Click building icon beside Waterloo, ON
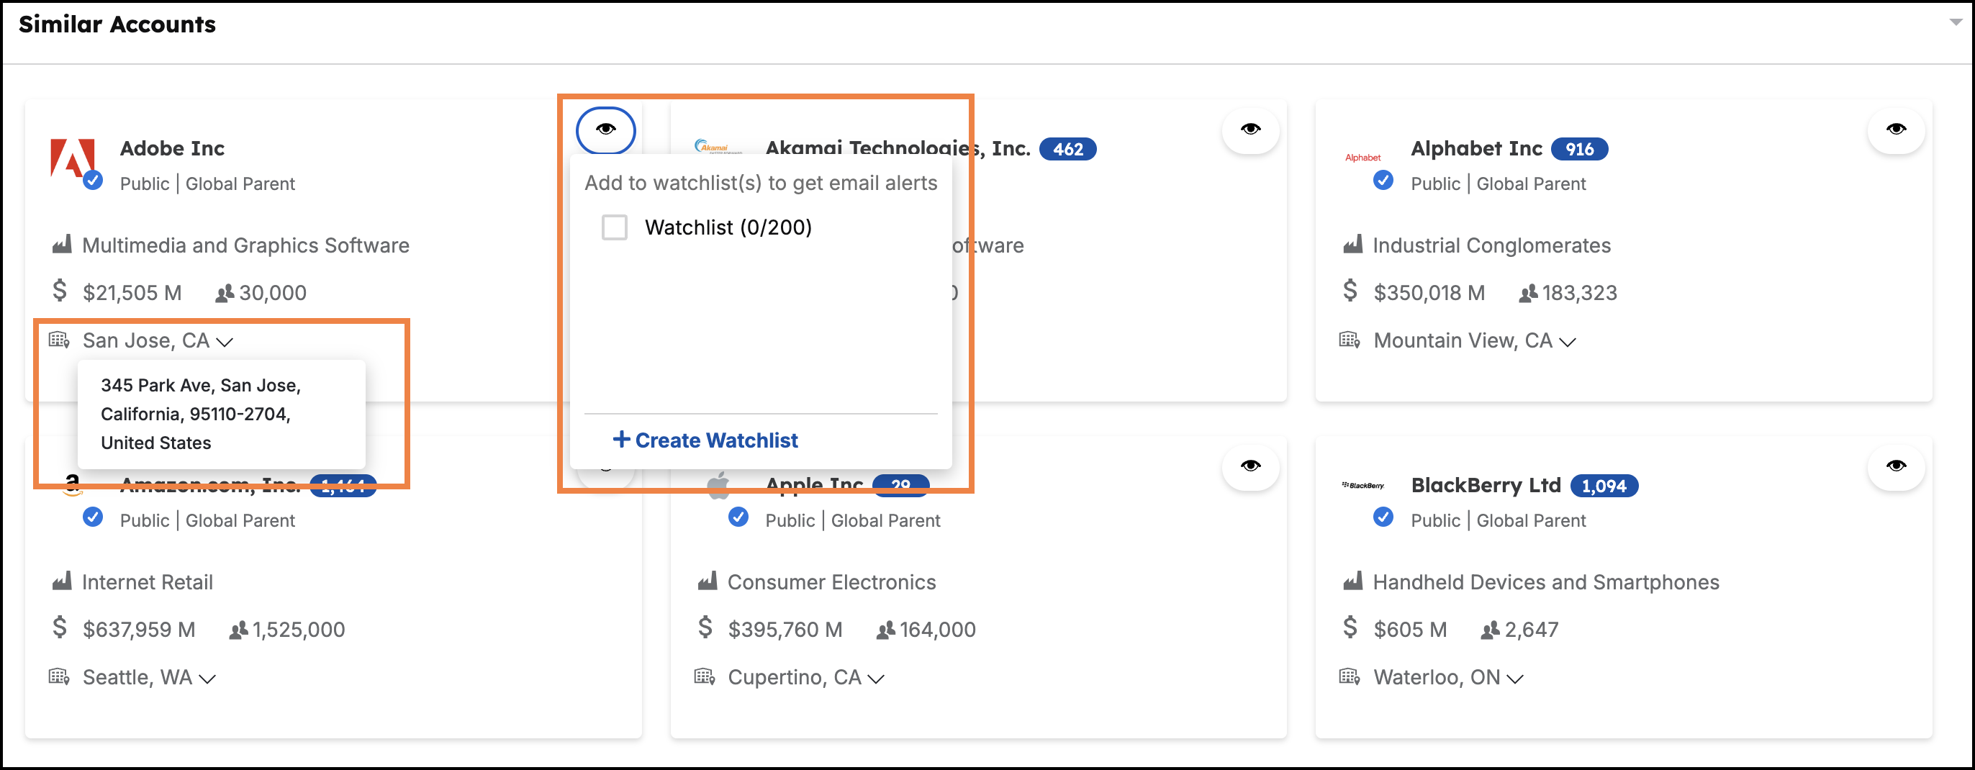Image resolution: width=1975 pixels, height=770 pixels. (x=1350, y=676)
